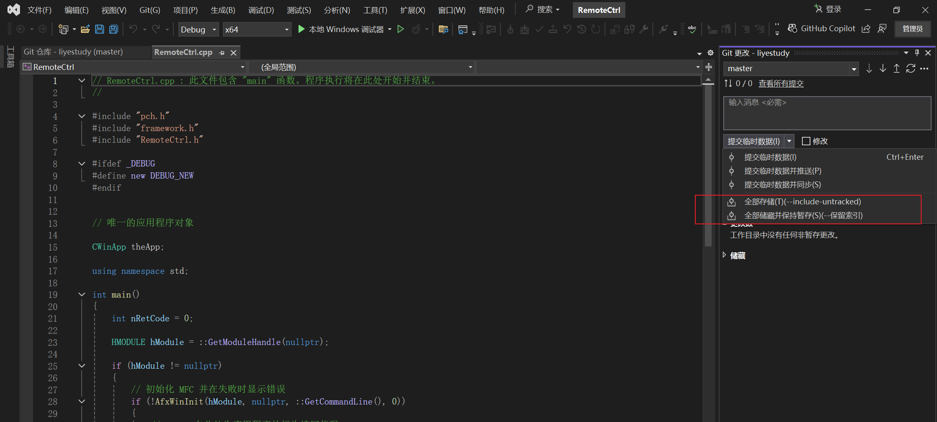Click the Git Push up-arrow icon
The width and height of the screenshot is (937, 422).
click(897, 69)
